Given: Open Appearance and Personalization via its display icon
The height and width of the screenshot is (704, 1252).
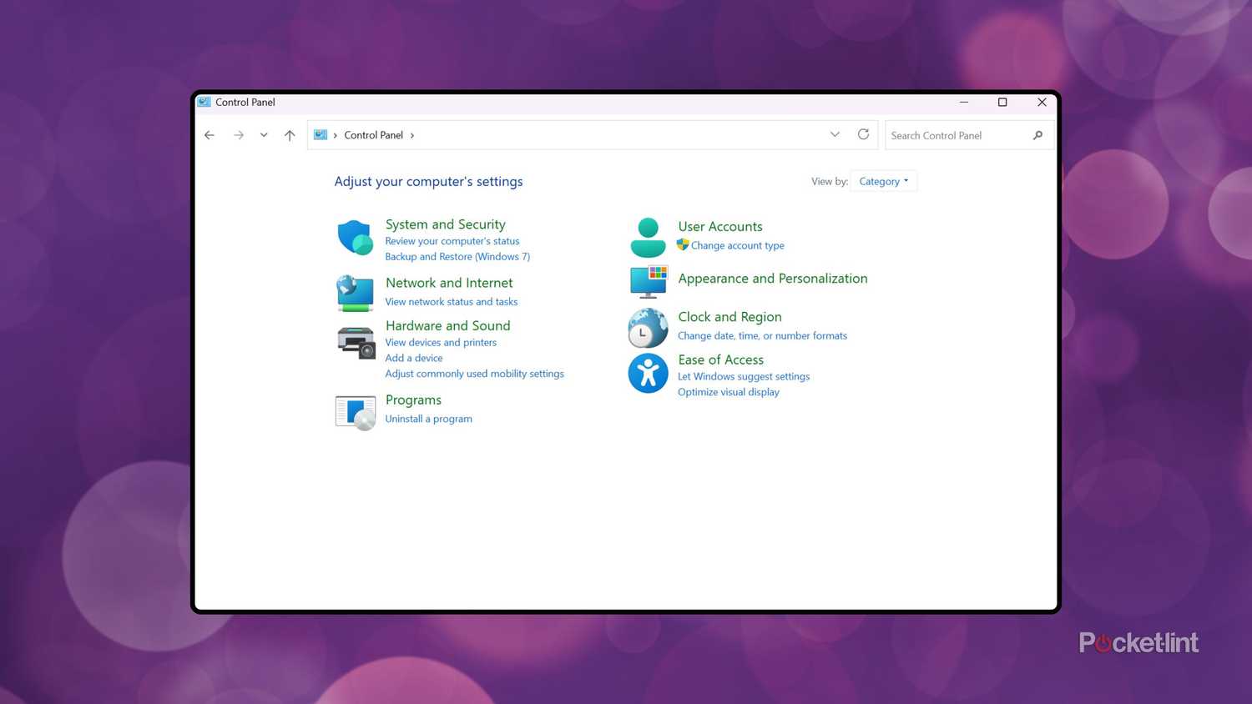Looking at the screenshot, I should (x=648, y=281).
